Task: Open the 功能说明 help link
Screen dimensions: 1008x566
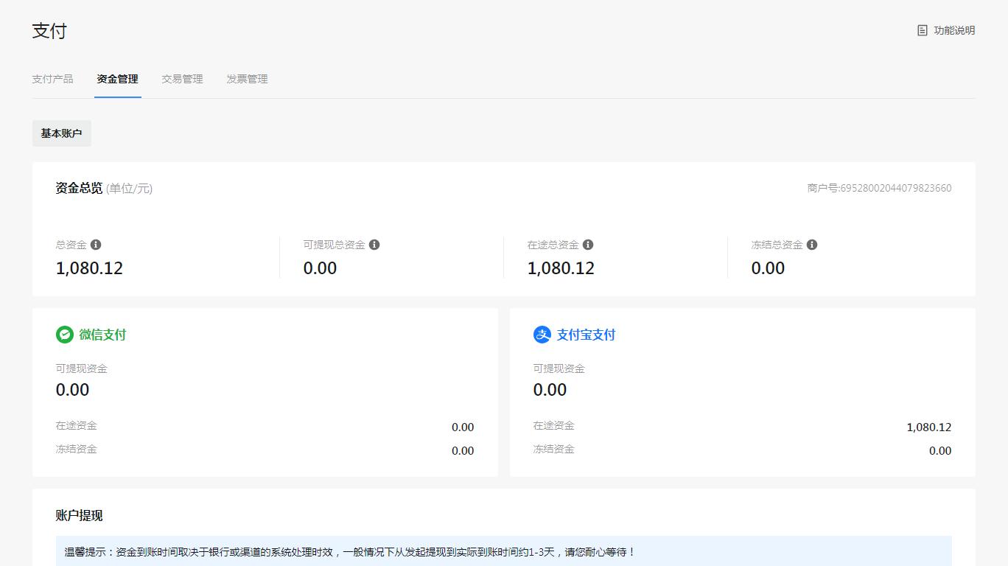Action: tap(954, 30)
